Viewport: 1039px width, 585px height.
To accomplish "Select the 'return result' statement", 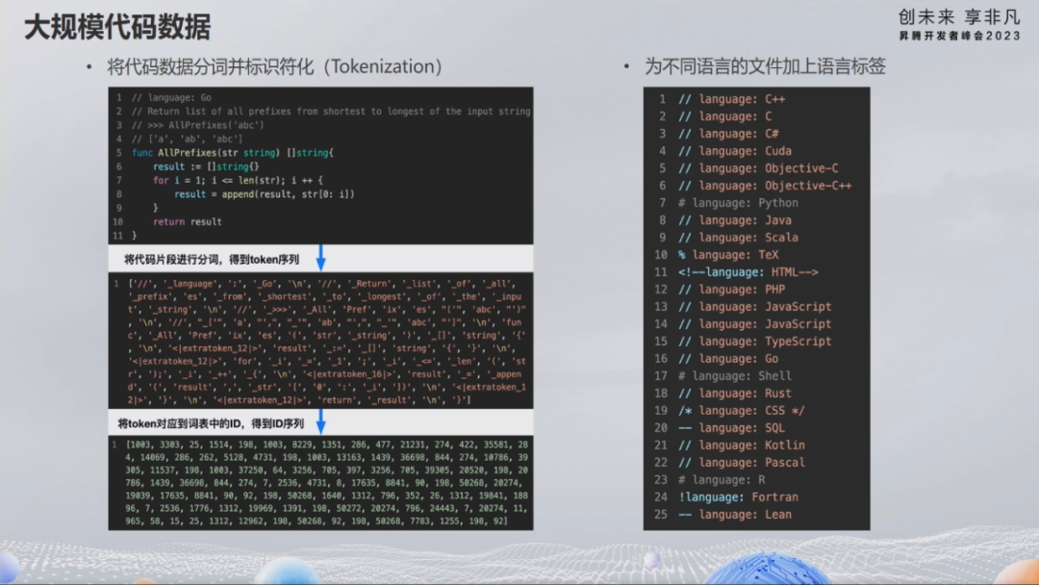I will click(x=188, y=222).
